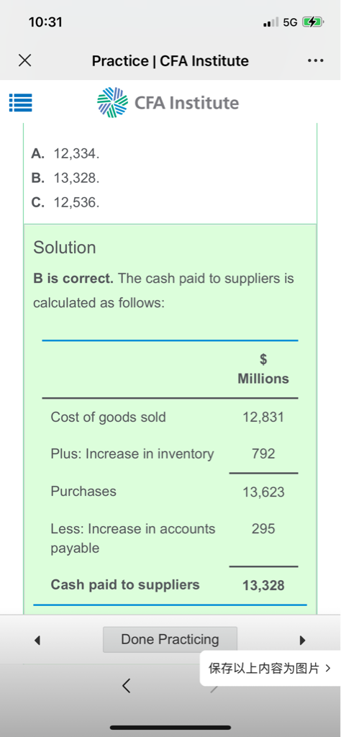Tap the 5G signal indicator
Screen dimensions: 341x737
(290, 22)
